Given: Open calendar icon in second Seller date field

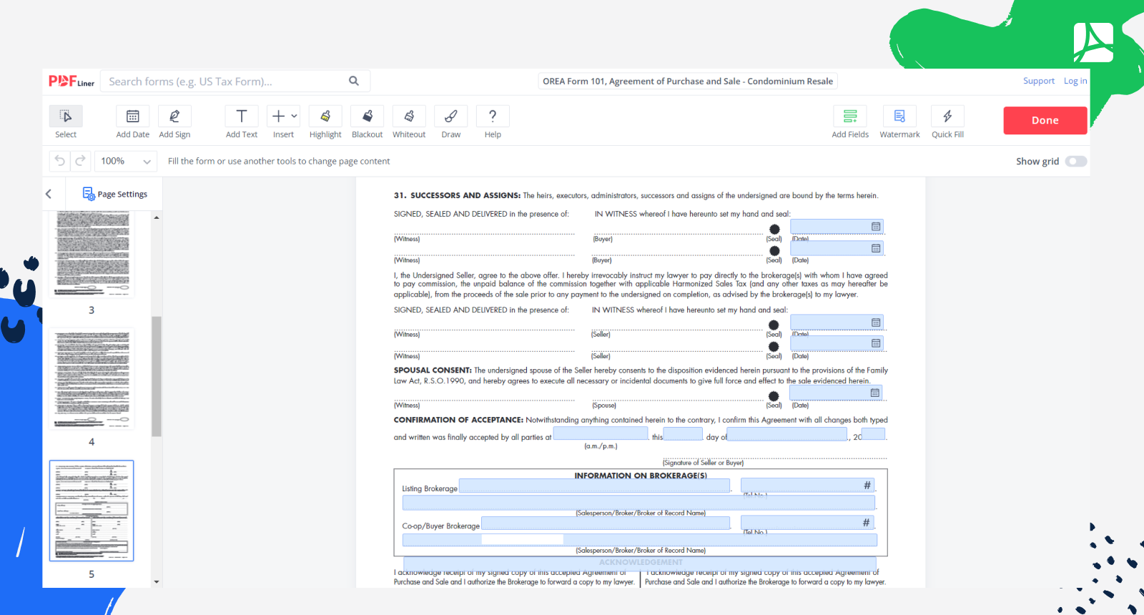Looking at the screenshot, I should point(876,343).
